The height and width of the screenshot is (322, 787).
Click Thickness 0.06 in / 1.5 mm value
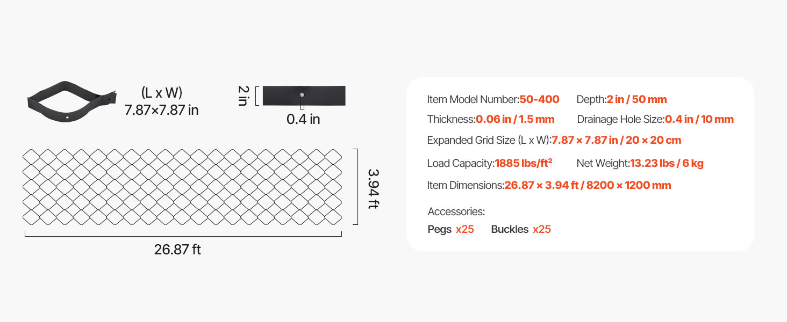pos(515,119)
